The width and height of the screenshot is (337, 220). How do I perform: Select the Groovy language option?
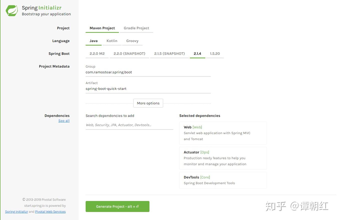coord(132,41)
